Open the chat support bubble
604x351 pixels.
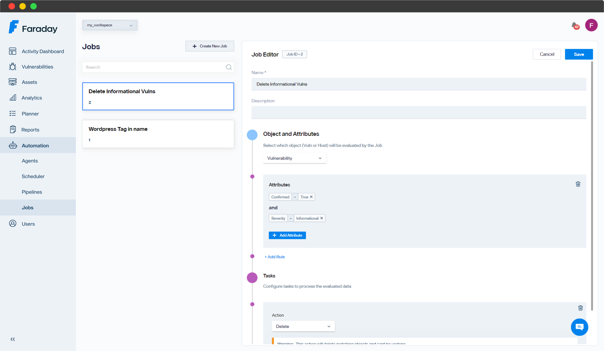coord(579,327)
